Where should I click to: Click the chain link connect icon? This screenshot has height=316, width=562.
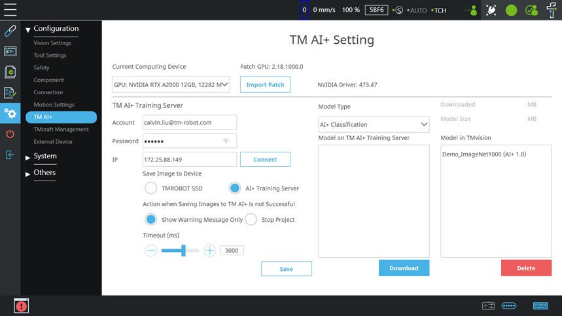(10, 31)
